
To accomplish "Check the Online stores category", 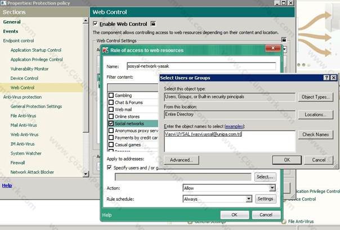I will pos(111,116).
